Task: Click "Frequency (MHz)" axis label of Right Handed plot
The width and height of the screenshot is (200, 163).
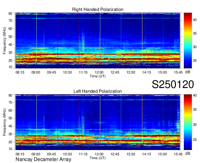Action: (x=4, y=40)
